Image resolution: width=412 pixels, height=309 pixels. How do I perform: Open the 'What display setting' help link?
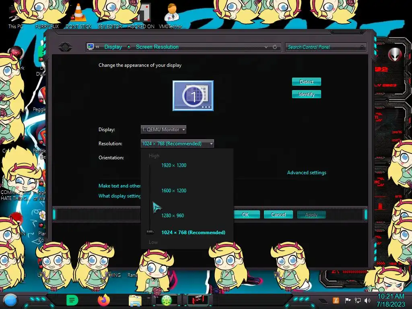click(x=119, y=196)
